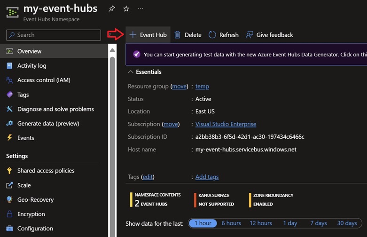Screen dimensions: 367x237
Task: Click the sidebar scrollbar up arrow
Action: point(112,50)
